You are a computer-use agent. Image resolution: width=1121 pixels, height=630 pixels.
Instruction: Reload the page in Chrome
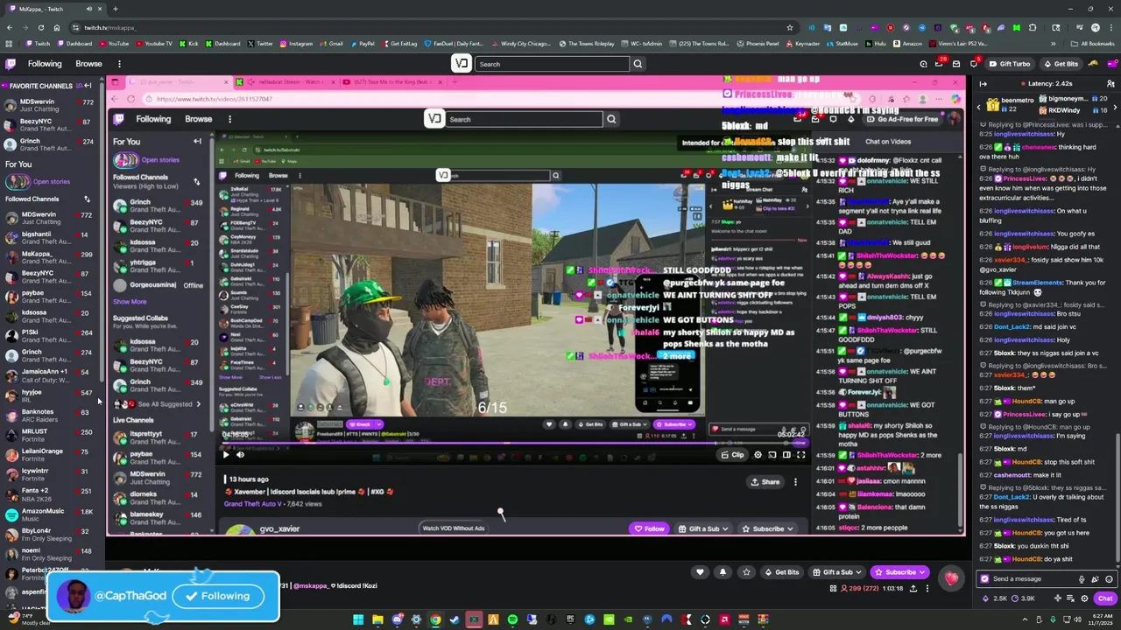(41, 27)
